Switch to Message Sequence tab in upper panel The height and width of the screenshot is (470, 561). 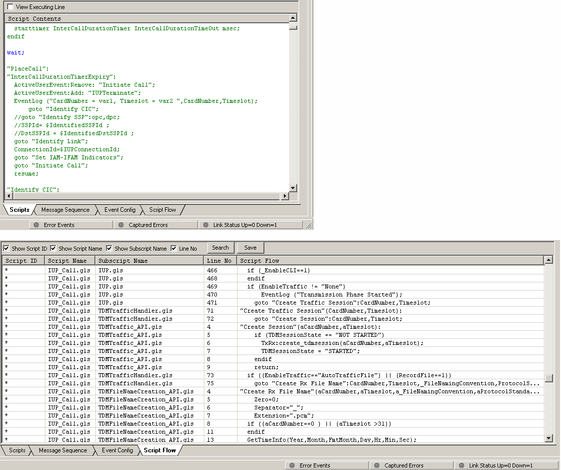(x=65, y=210)
